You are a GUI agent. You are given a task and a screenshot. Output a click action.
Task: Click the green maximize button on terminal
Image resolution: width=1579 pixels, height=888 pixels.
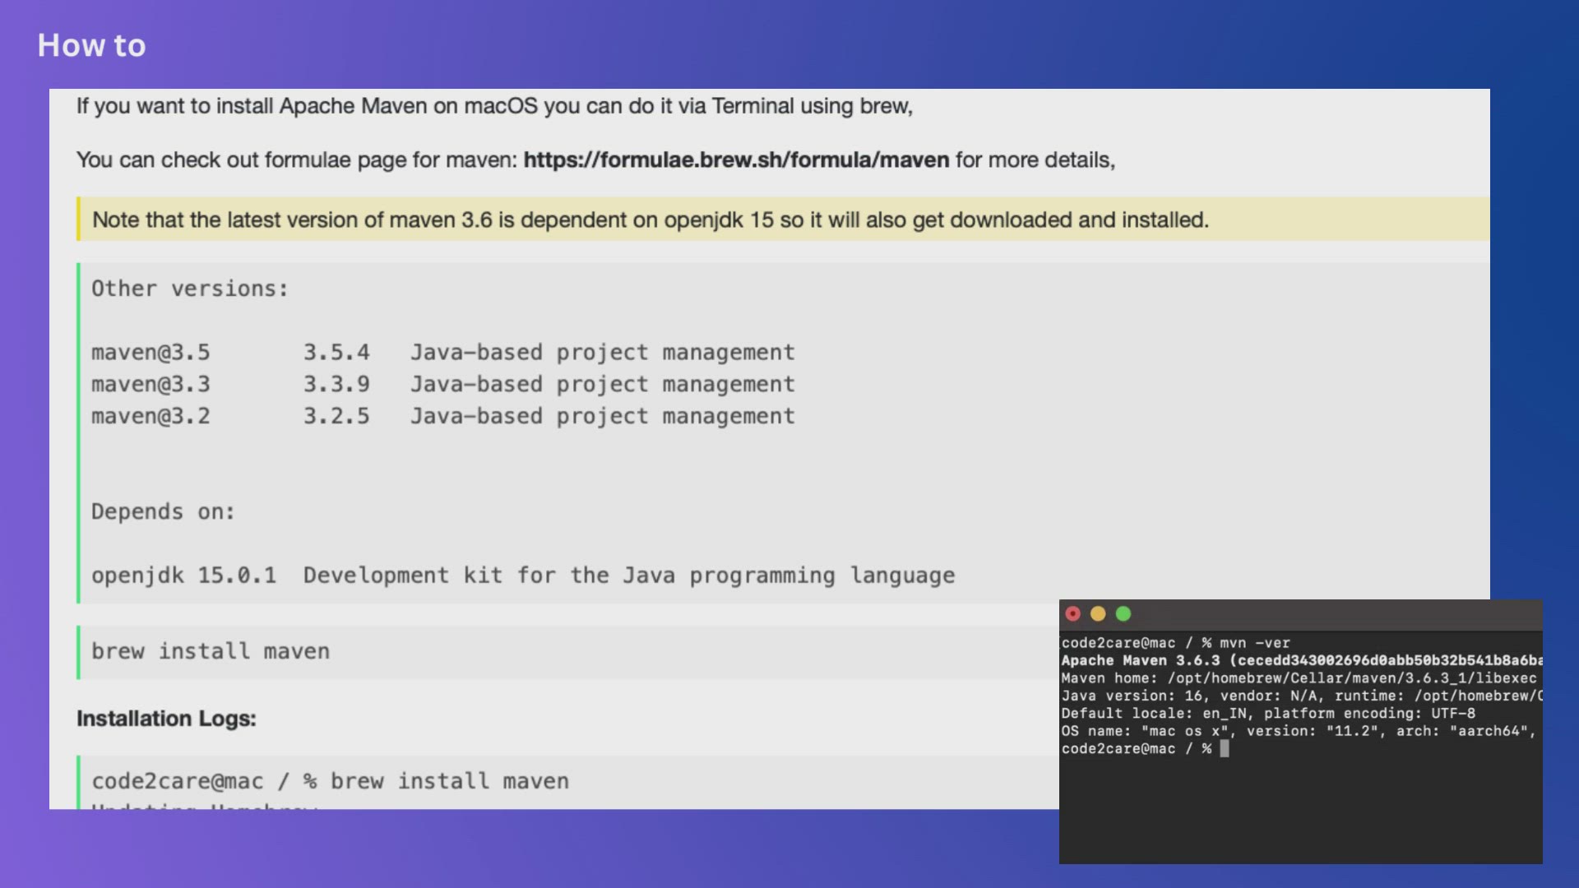point(1123,614)
